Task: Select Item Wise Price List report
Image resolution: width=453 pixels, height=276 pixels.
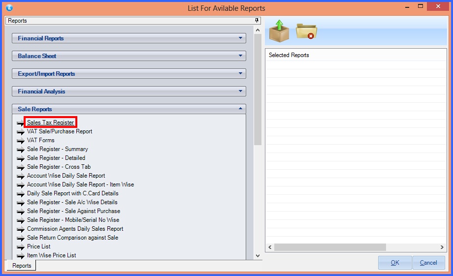Action: click(x=51, y=255)
